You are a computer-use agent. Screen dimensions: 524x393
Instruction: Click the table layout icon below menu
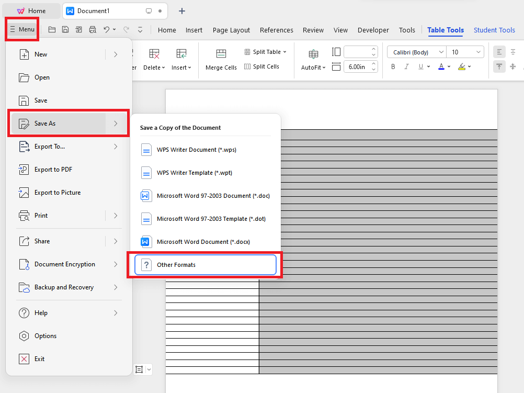139,369
